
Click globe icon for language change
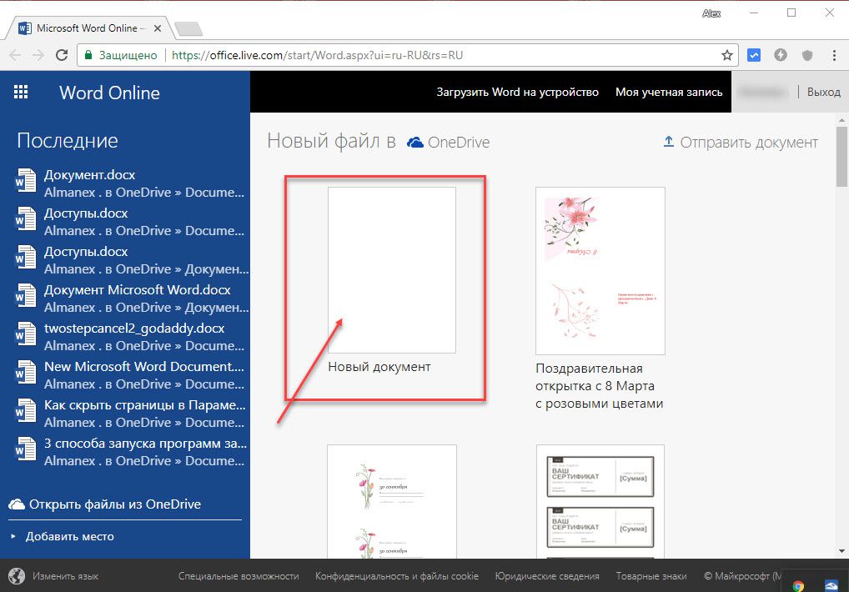click(x=16, y=575)
